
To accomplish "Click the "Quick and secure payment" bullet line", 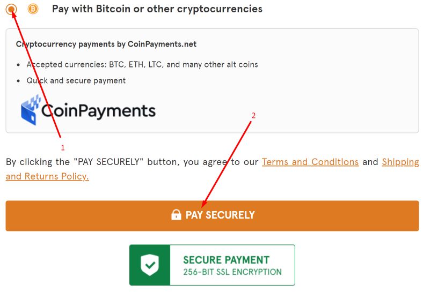I will [76, 81].
